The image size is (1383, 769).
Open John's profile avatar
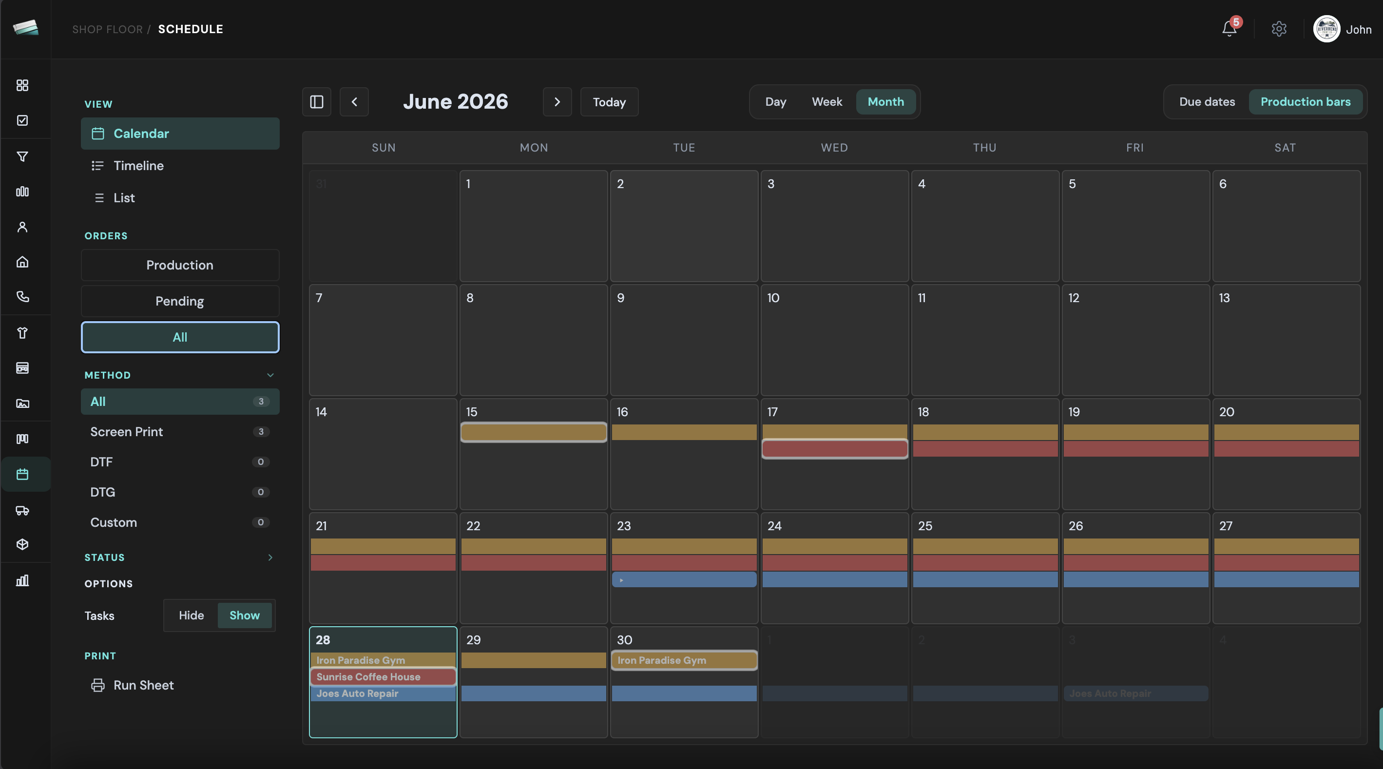pos(1326,29)
